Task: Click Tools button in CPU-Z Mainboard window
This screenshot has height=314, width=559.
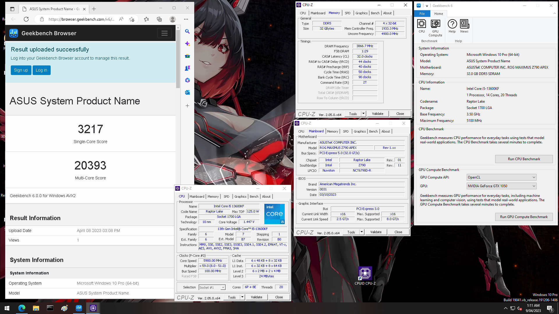Action: pyautogui.click(x=351, y=232)
